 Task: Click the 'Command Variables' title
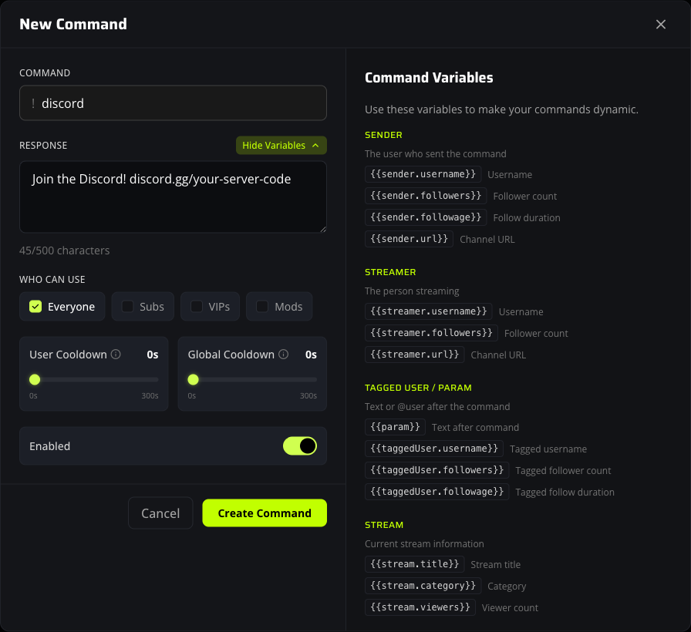(x=429, y=78)
